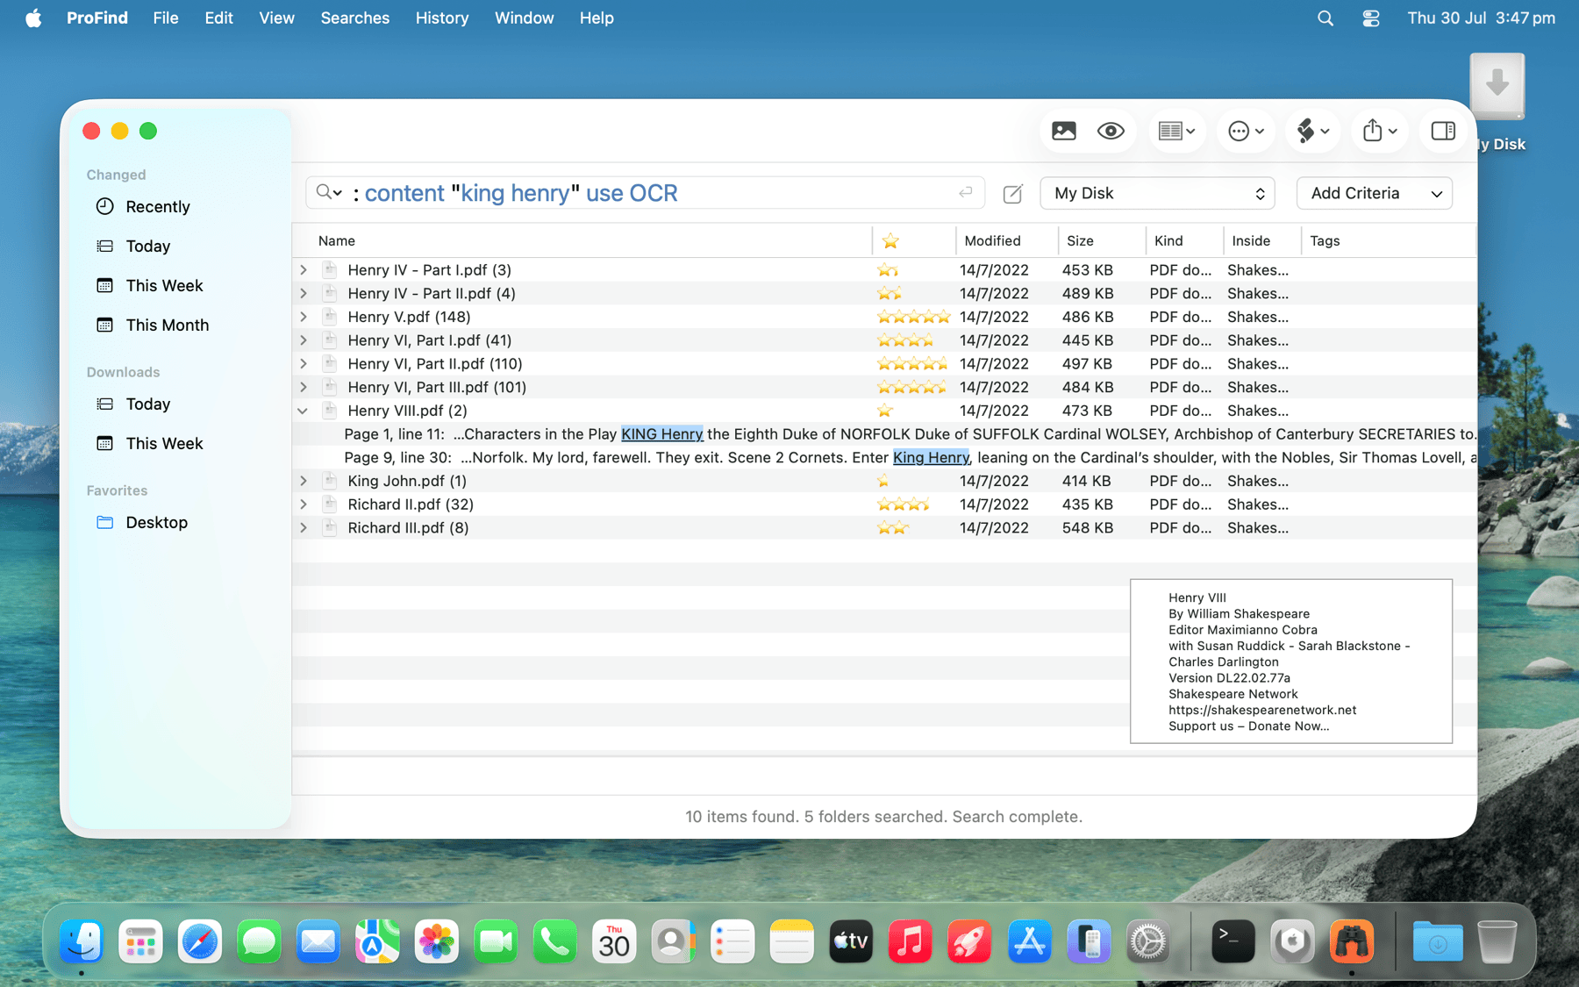Viewport: 1579px width, 987px height.
Task: Expand King John.pdf matches
Action: click(x=303, y=481)
